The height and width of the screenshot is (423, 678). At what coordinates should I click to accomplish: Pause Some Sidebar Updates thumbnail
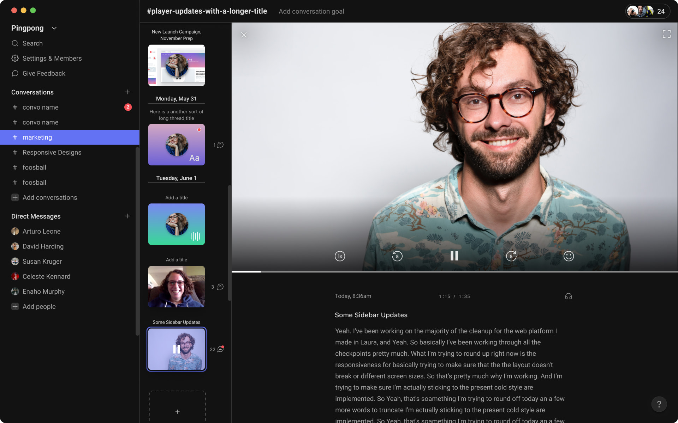(x=177, y=349)
